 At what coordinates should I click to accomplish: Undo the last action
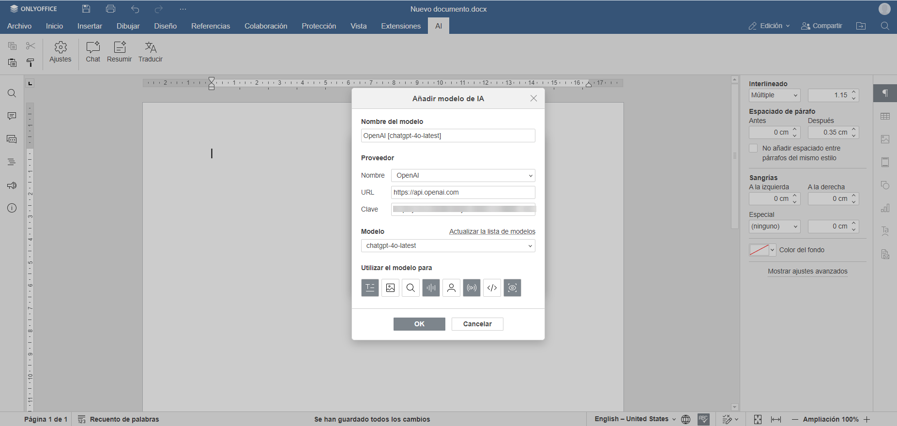[135, 9]
